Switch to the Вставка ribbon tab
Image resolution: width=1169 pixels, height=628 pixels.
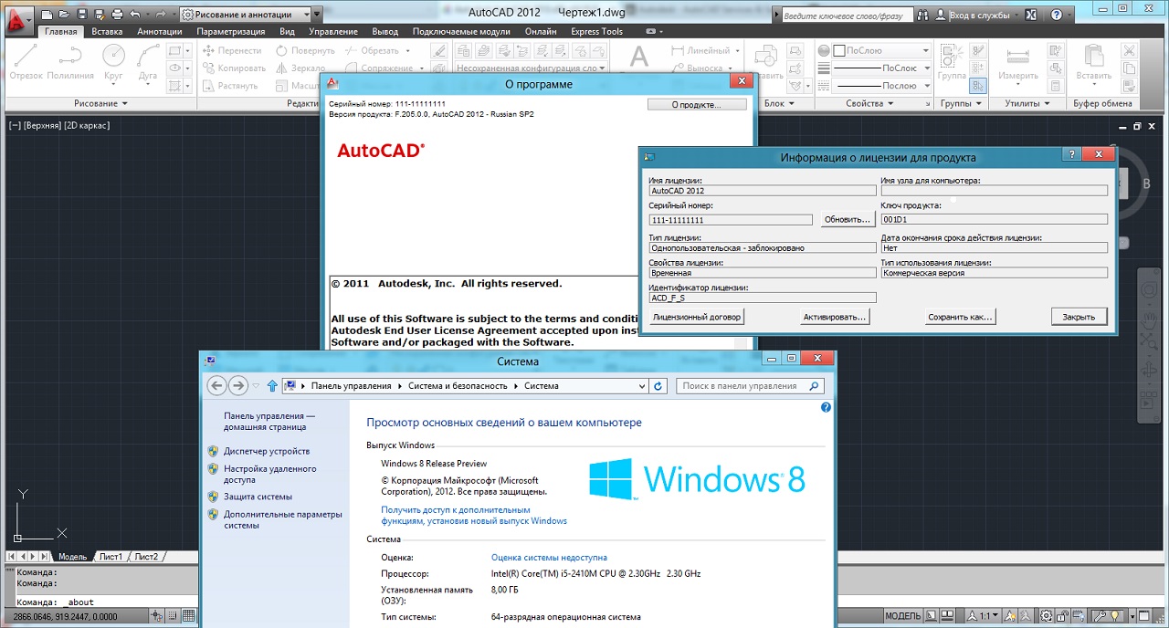107,31
